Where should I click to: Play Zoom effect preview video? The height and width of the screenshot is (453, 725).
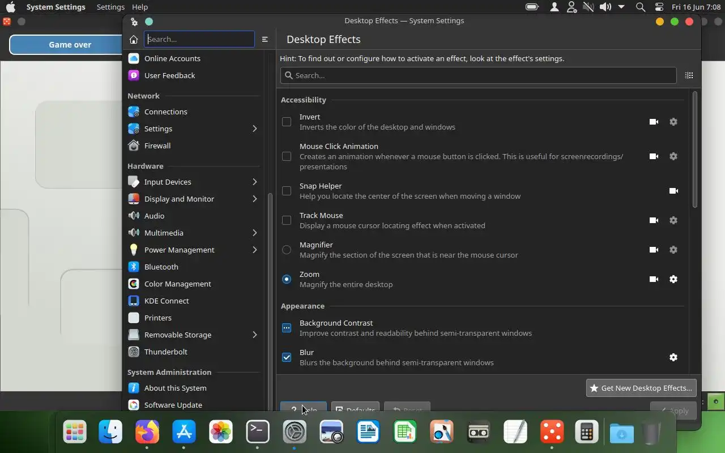pyautogui.click(x=654, y=279)
